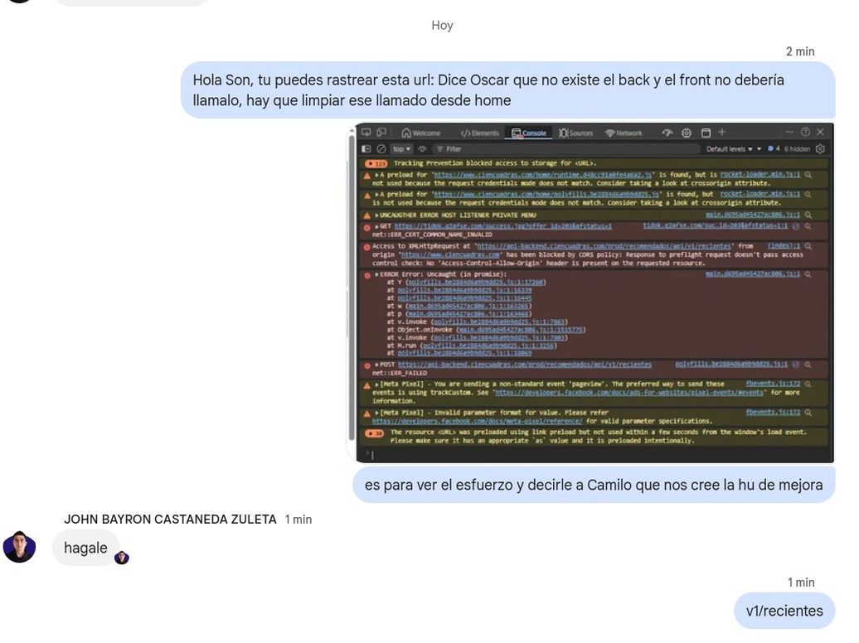Select the "v1/recientes" message bubble
This screenshot has width=859, height=643.
(784, 611)
